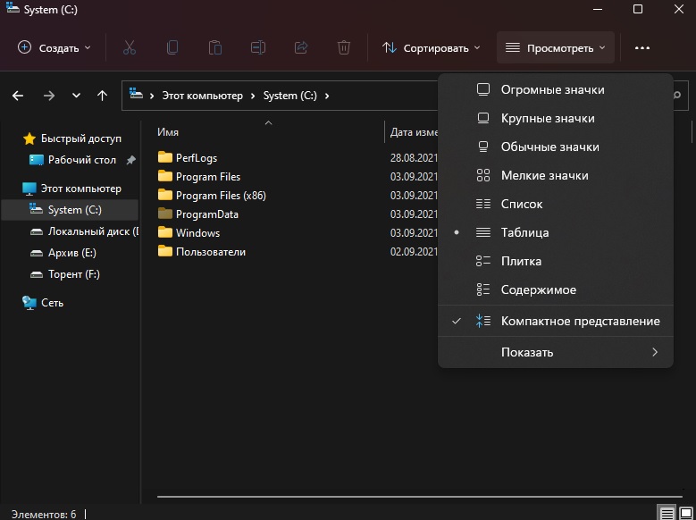Navigate back using the left arrow
This screenshot has width=696, height=520.
tap(19, 96)
